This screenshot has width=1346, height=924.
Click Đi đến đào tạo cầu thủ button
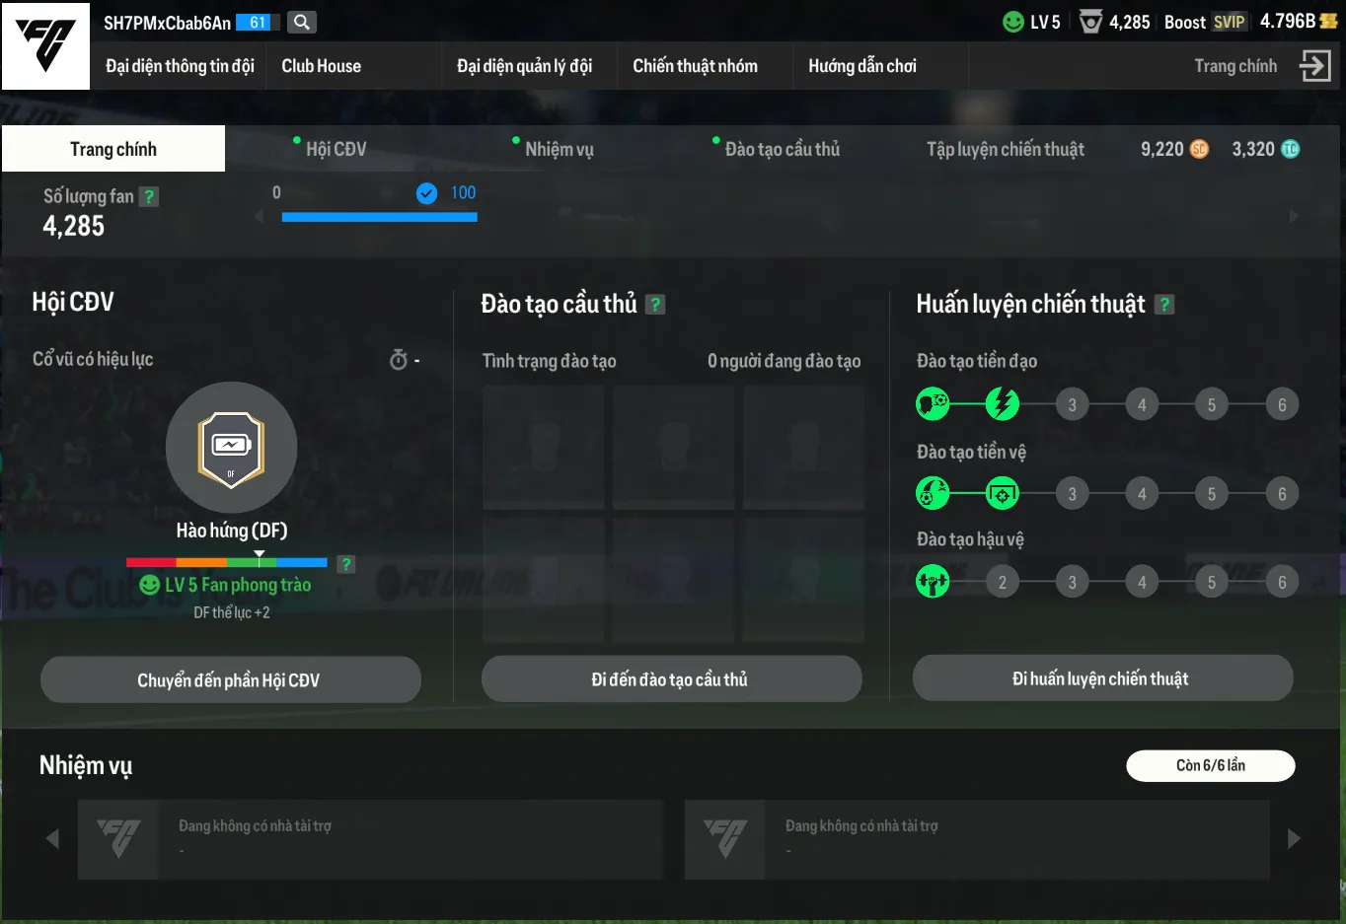671,679
